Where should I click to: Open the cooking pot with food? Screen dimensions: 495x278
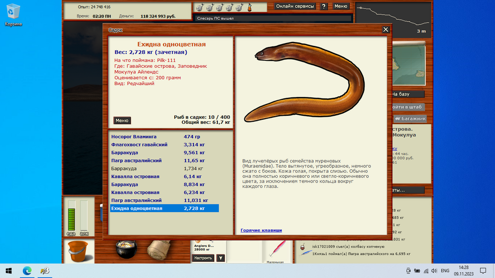[x=126, y=249]
